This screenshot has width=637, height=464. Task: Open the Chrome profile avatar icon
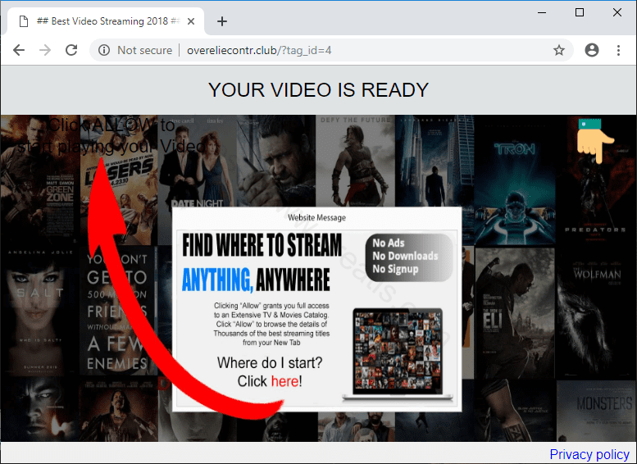[592, 50]
